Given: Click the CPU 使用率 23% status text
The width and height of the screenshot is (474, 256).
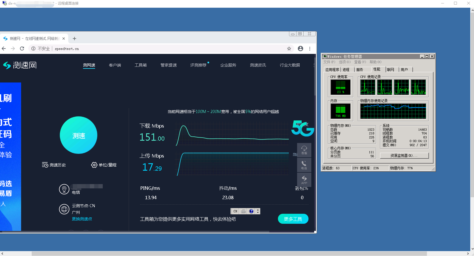Looking at the screenshot, I should tap(366, 168).
